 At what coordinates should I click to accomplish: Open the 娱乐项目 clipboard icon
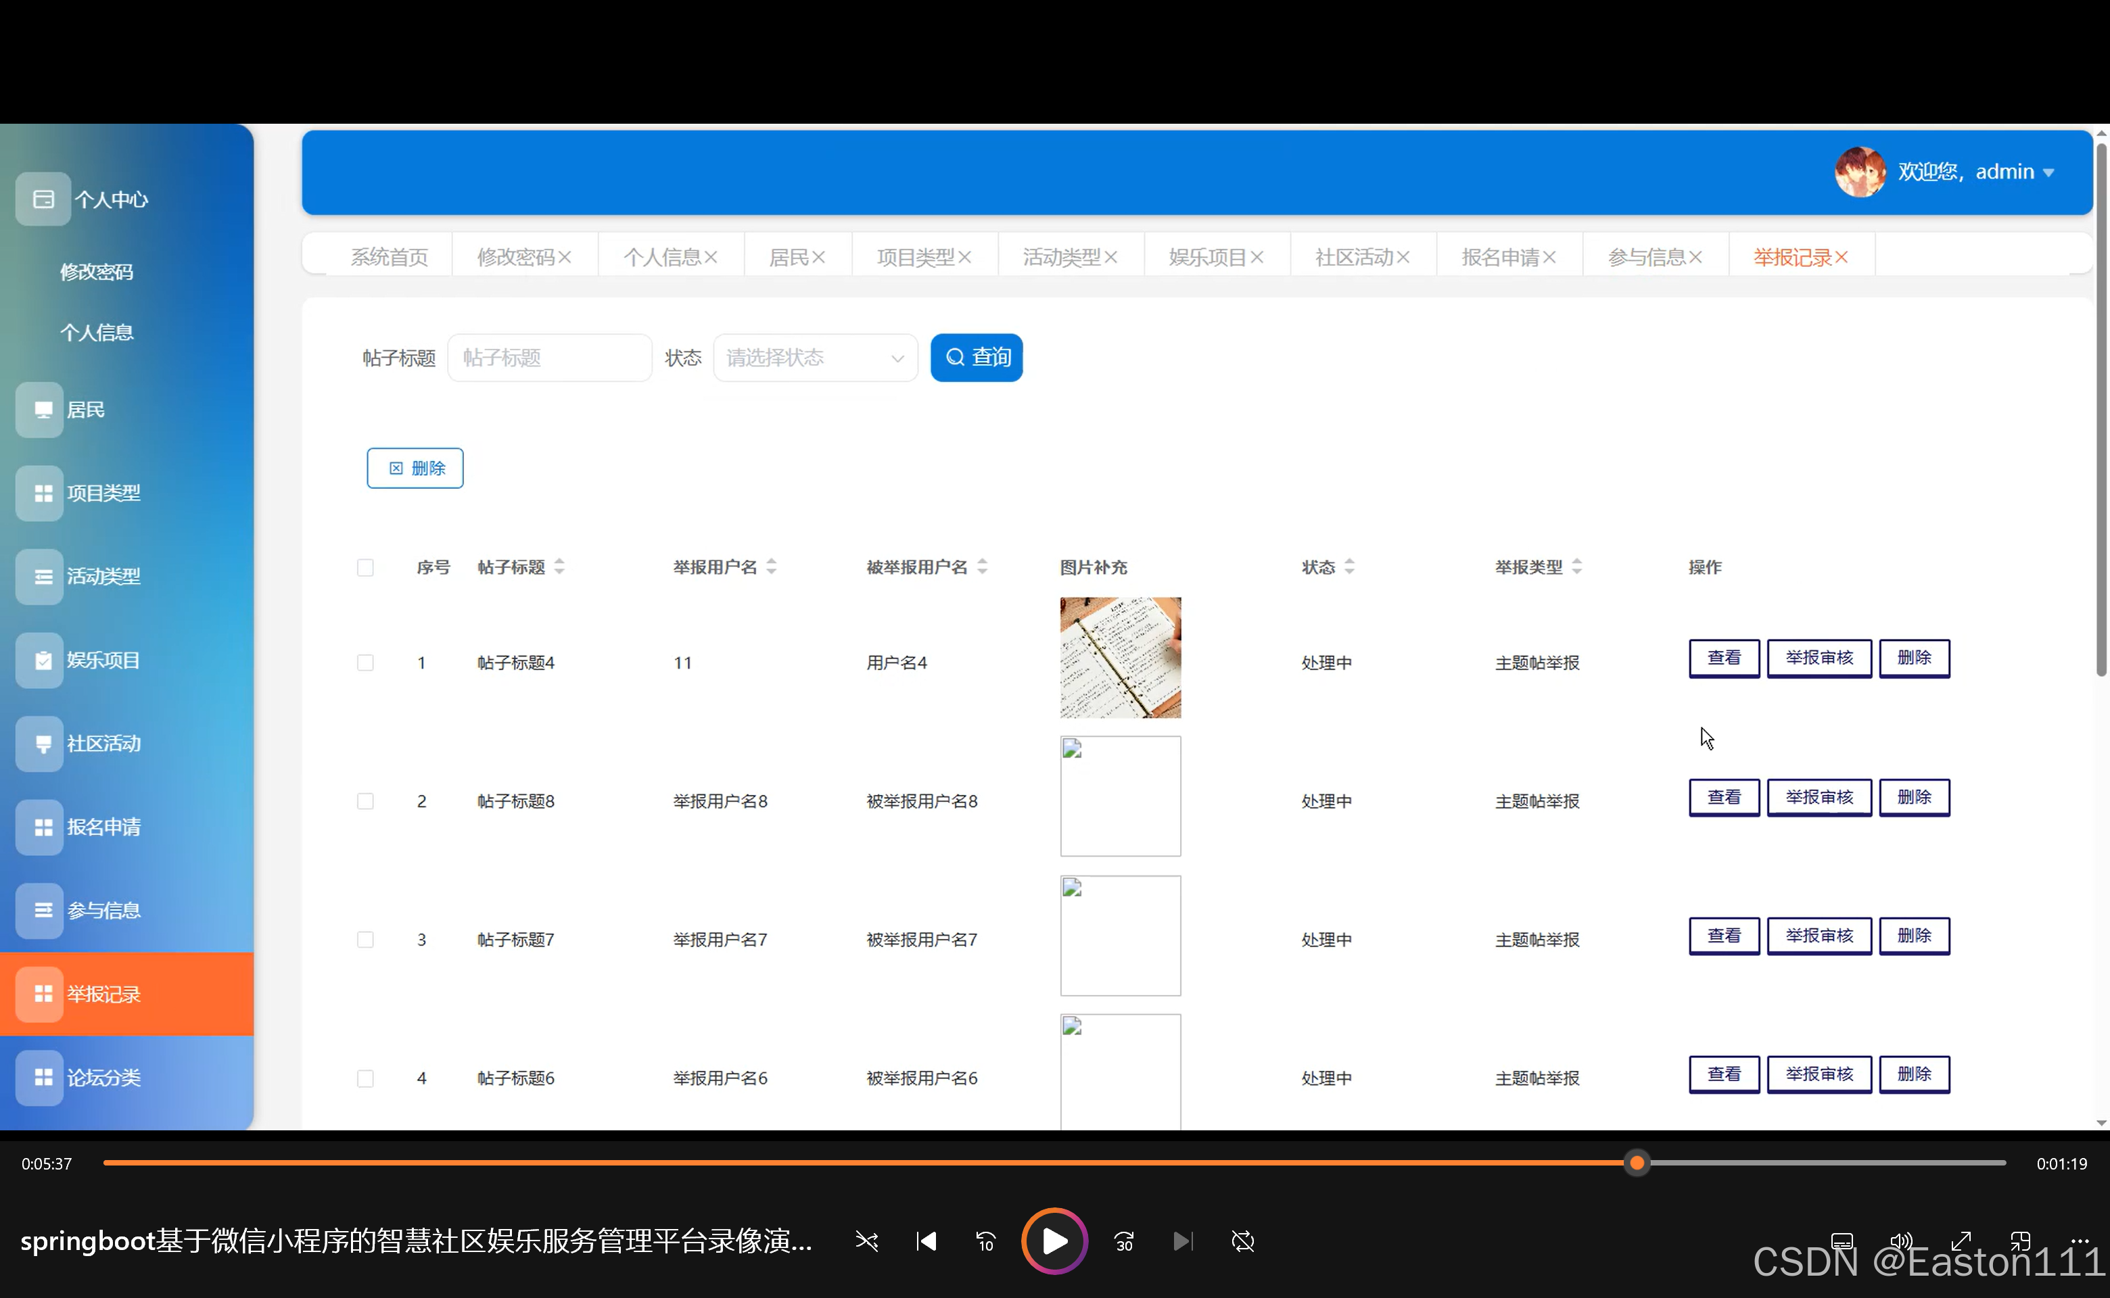tap(39, 659)
